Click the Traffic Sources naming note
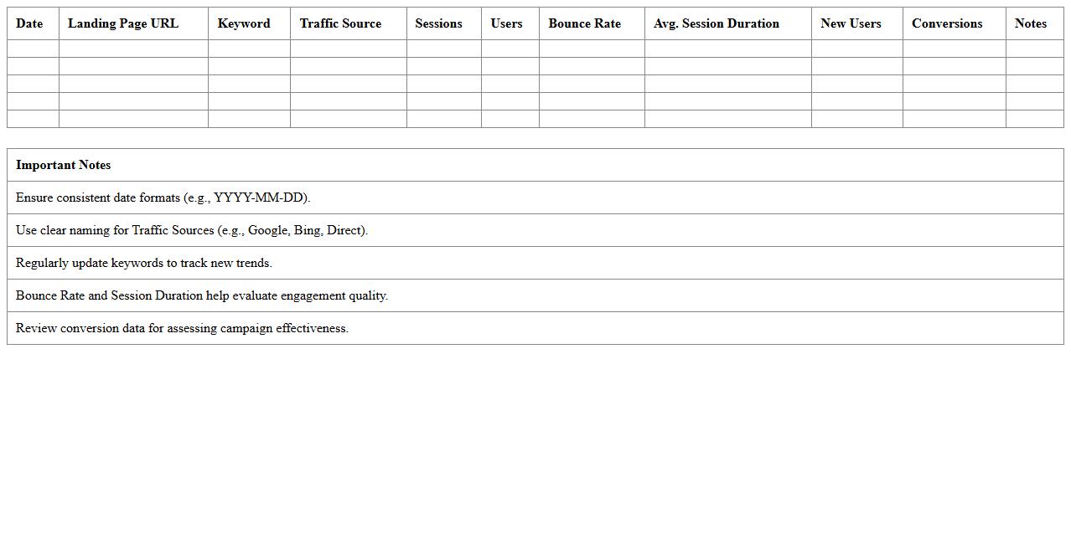This screenshot has height=544, width=1071. 192,230
